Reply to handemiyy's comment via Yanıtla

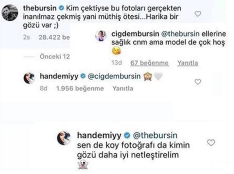pyautogui.click(x=123, y=89)
